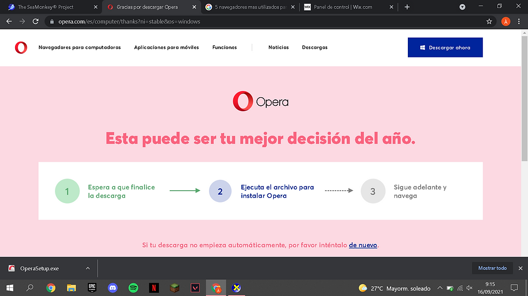Screen dimensions: 528x296
Task: Click the browser forward arrow
Action: click(x=22, y=21)
